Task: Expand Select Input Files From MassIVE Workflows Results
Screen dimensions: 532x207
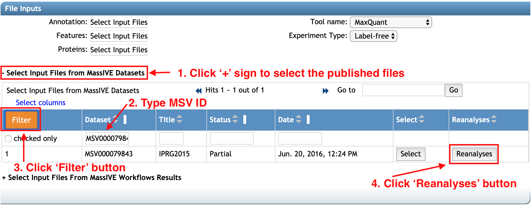Action: (x=4, y=178)
